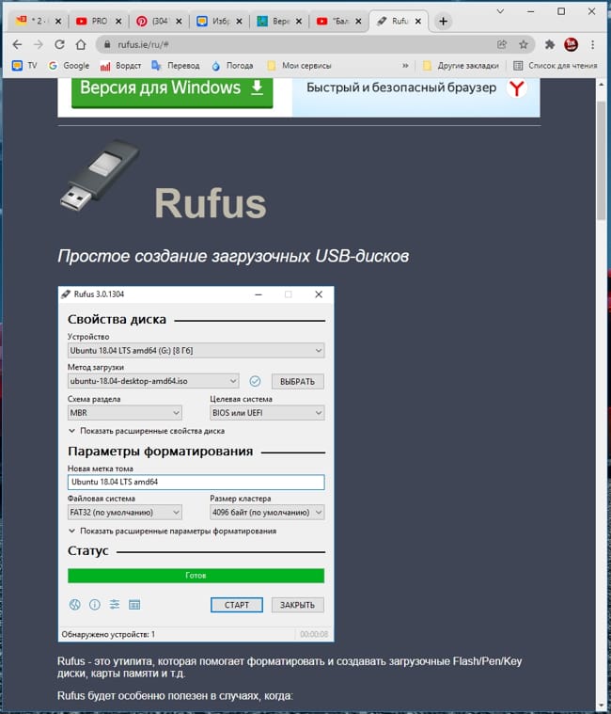
Task: Open the Мои сервисы bookmark folder
Action: coord(299,66)
